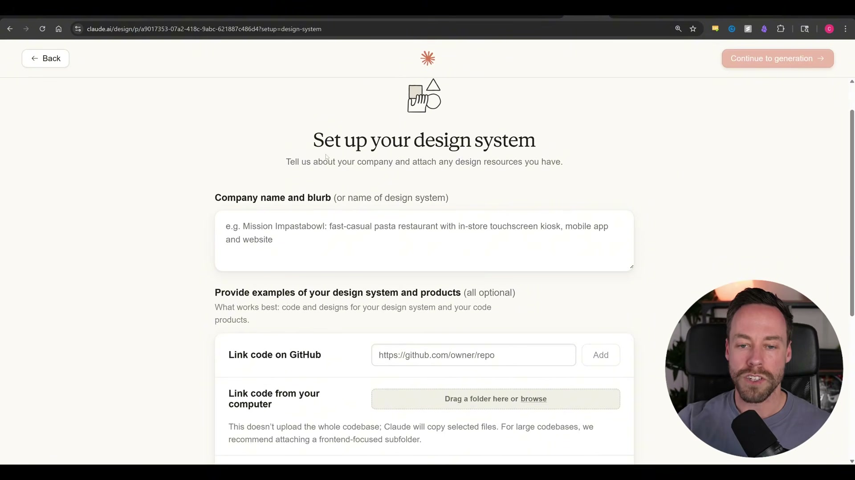Click the Back button
Screen dimensions: 855x480
[x=45, y=58]
